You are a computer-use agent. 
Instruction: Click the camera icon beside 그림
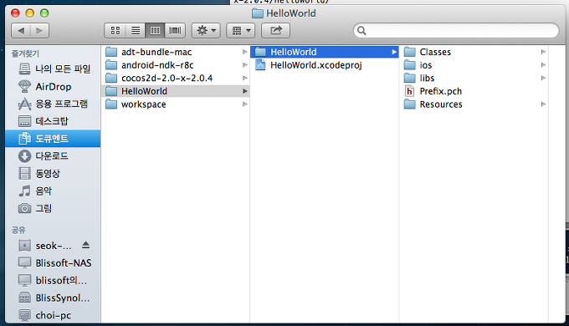(x=24, y=208)
